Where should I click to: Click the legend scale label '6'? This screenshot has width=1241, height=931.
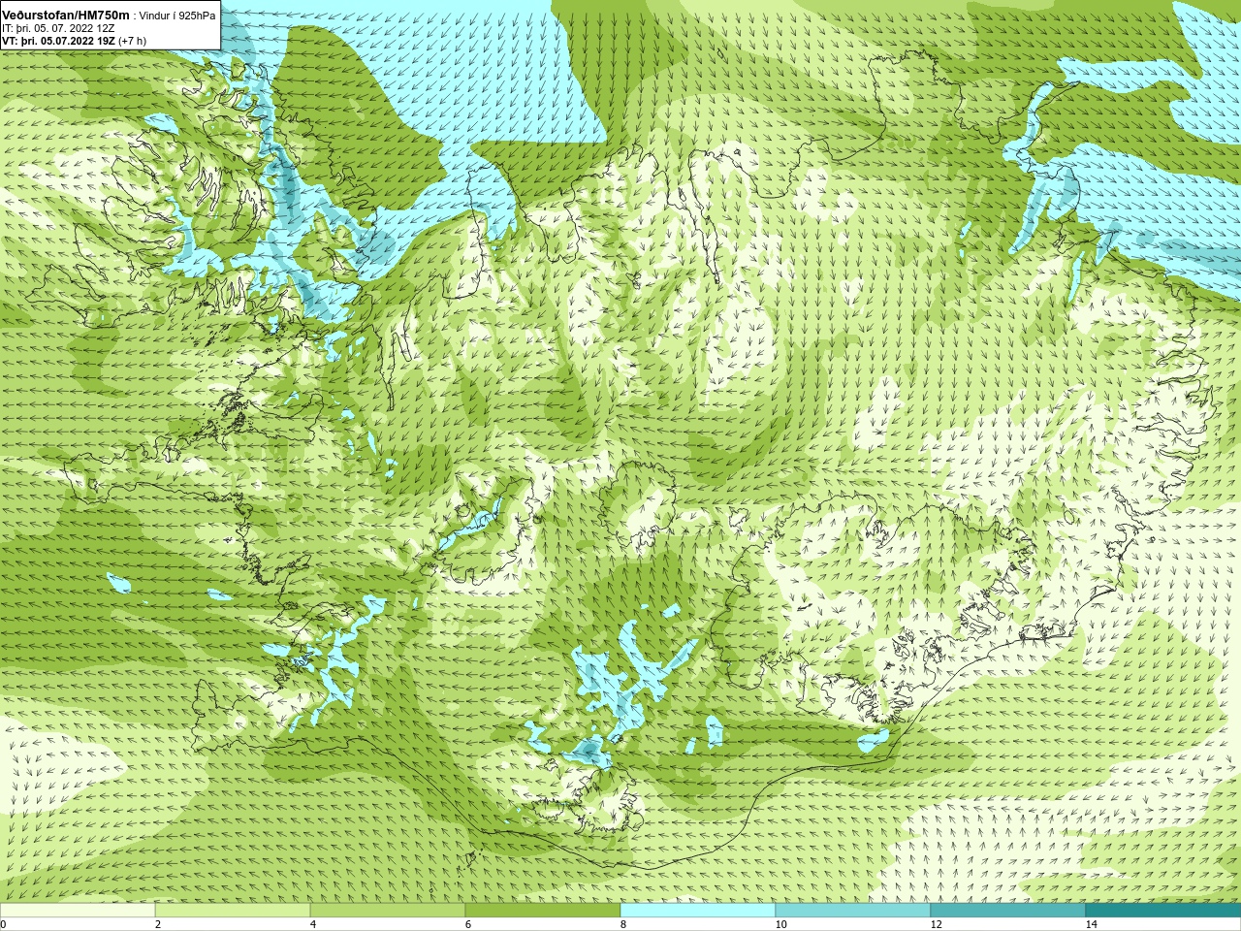tap(468, 924)
